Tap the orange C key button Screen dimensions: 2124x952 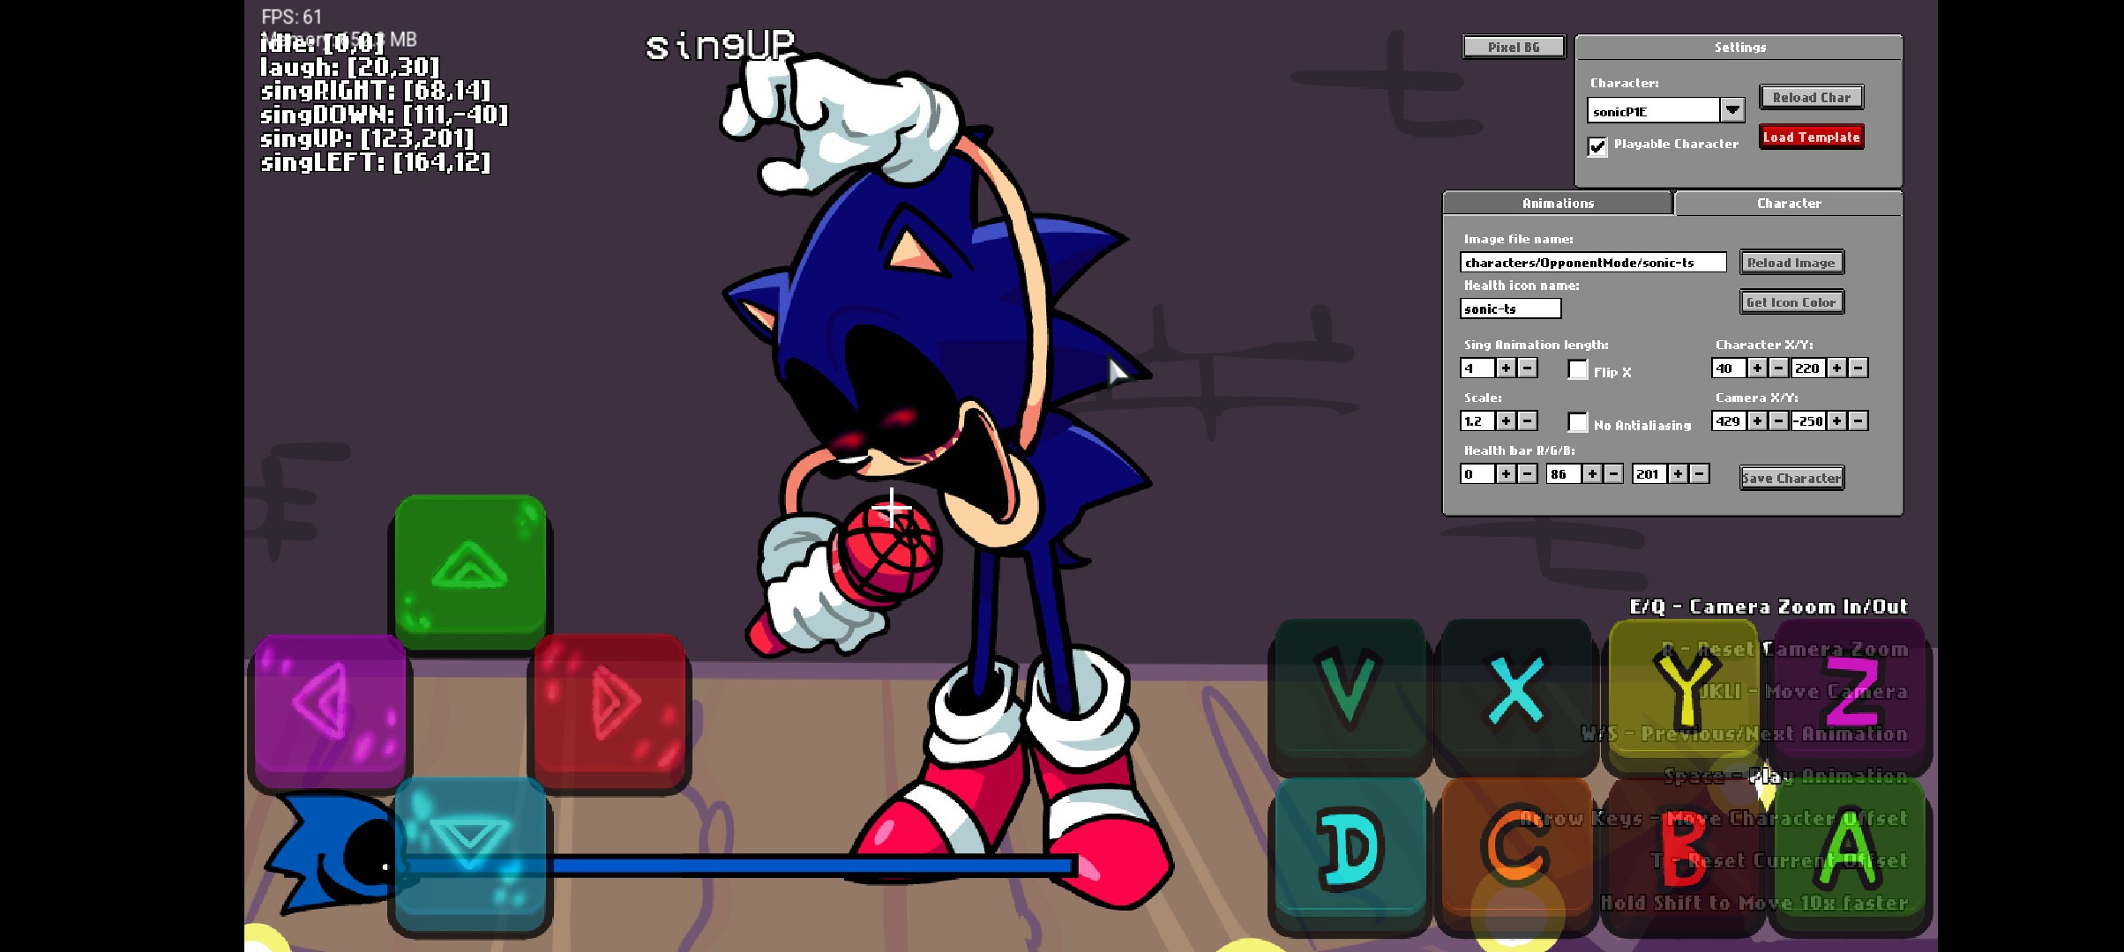click(1515, 851)
